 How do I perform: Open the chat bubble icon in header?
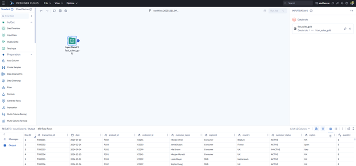tap(333, 3)
